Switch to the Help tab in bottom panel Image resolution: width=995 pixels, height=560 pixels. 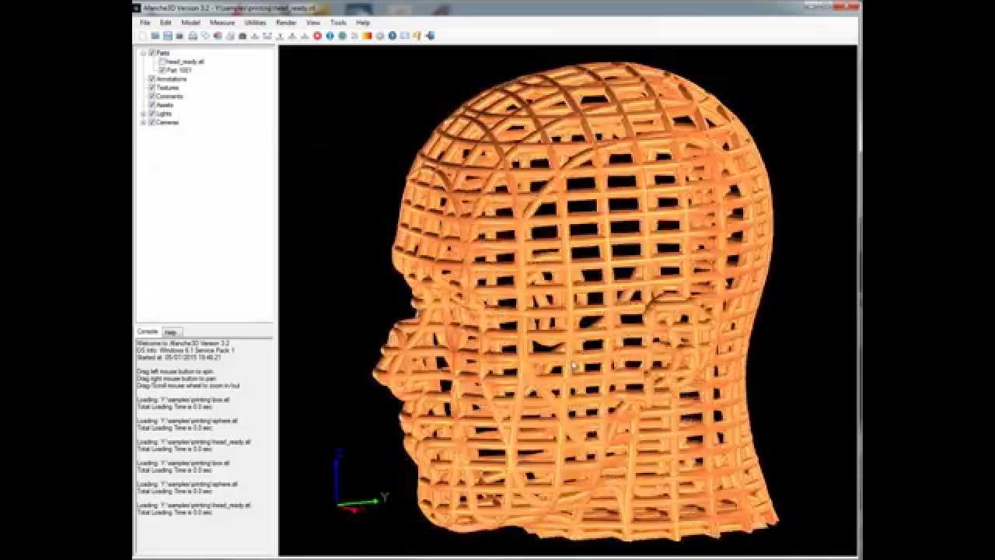point(170,332)
